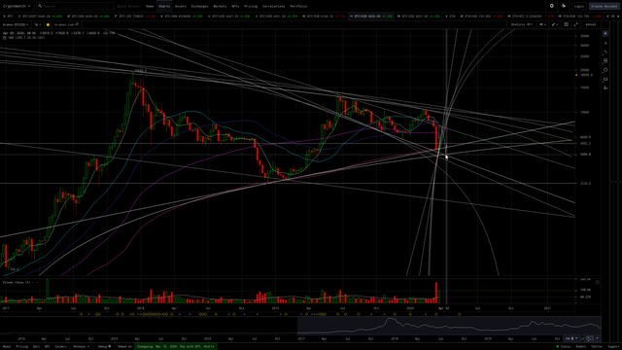Click the BTC/JPY ticker in ticker bar
The height and width of the screenshot is (350, 622).
point(135,17)
